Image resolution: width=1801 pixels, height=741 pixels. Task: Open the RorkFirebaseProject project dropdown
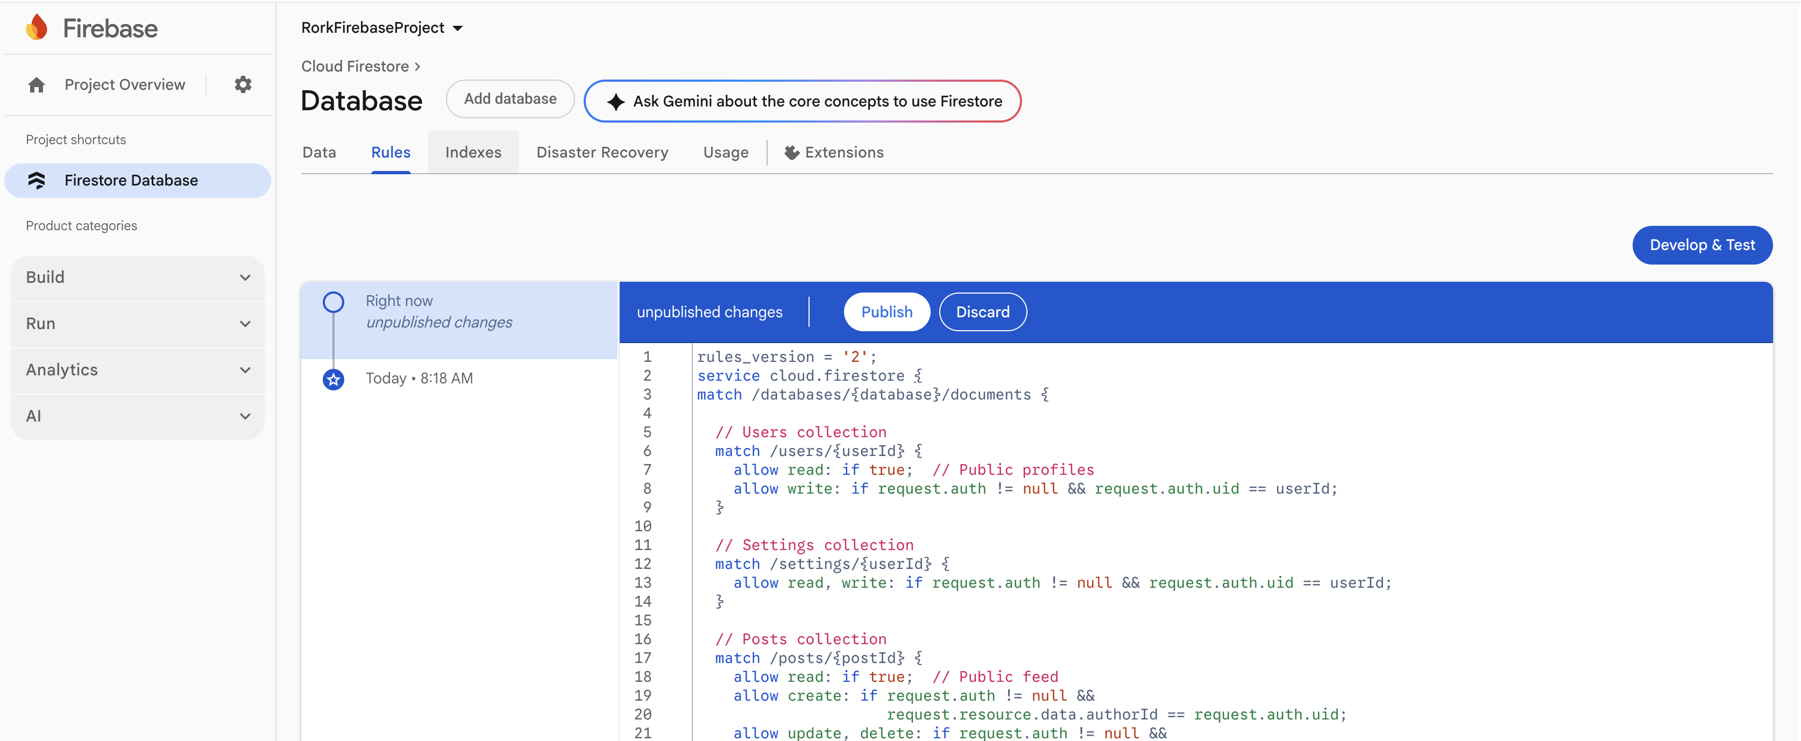pos(382,28)
